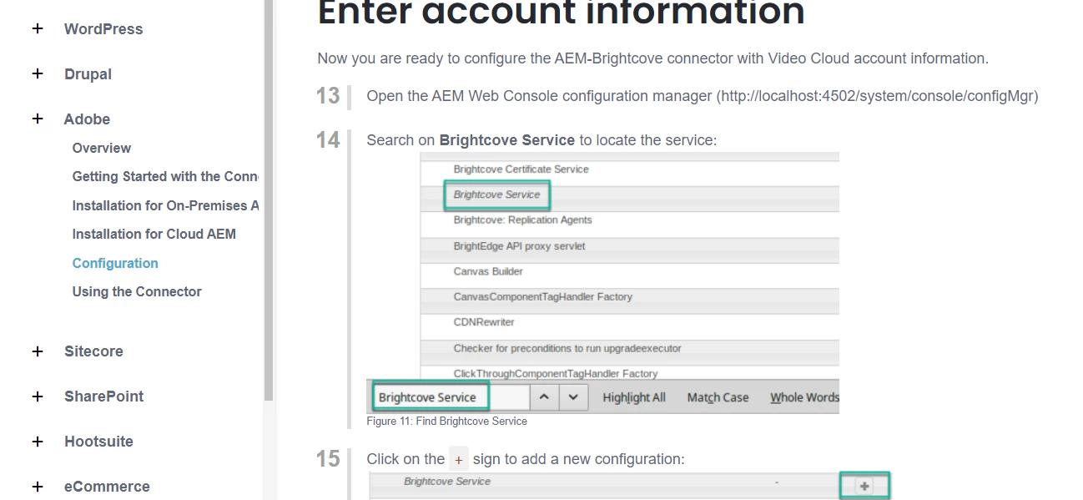This screenshot has height=500, width=1083.
Task: Go to the Adobe Overview page
Action: coord(102,148)
